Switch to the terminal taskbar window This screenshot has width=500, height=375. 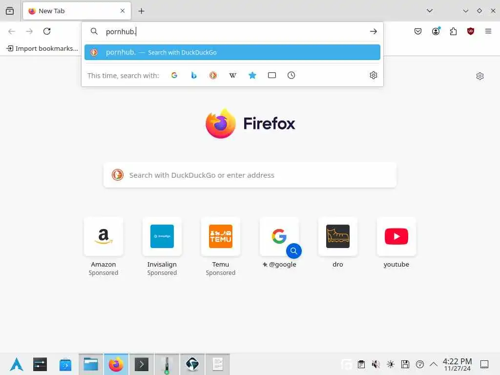point(142,364)
